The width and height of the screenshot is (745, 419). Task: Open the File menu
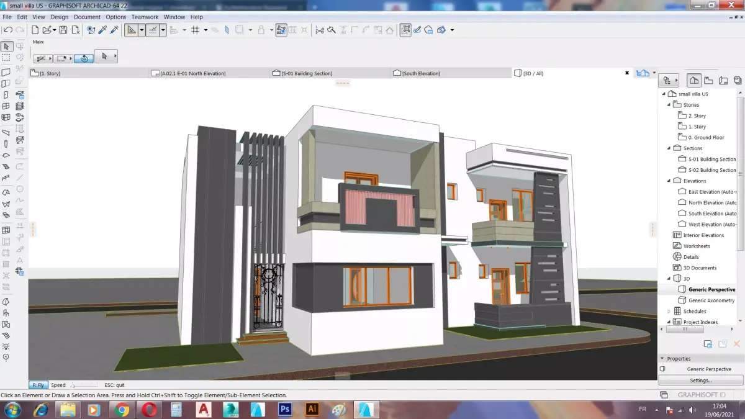click(7, 17)
